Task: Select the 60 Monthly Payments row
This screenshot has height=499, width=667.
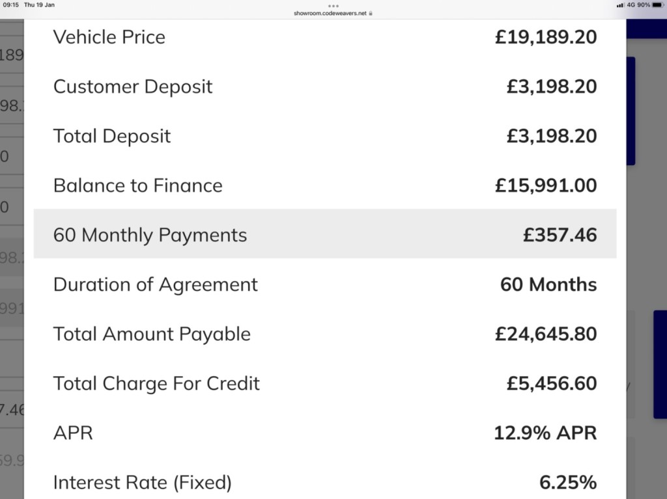Action: click(325, 234)
